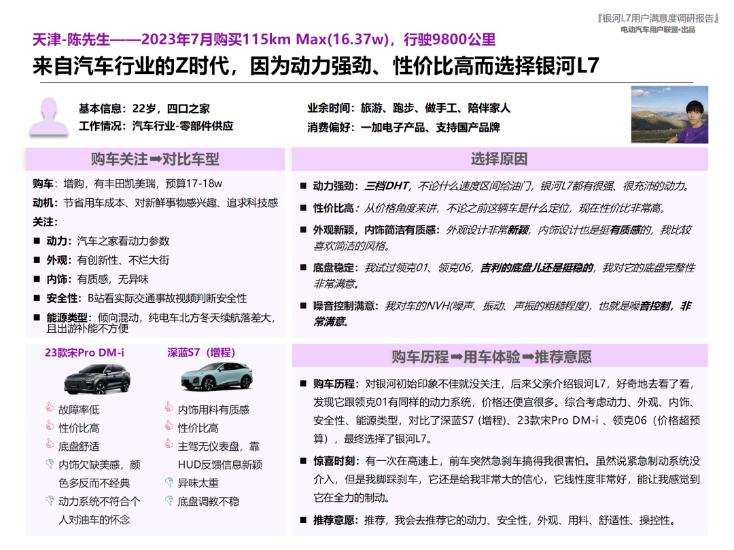Click the 噪音控制满意 reason bullet
This screenshot has height=550, width=734.
pyautogui.click(x=495, y=313)
